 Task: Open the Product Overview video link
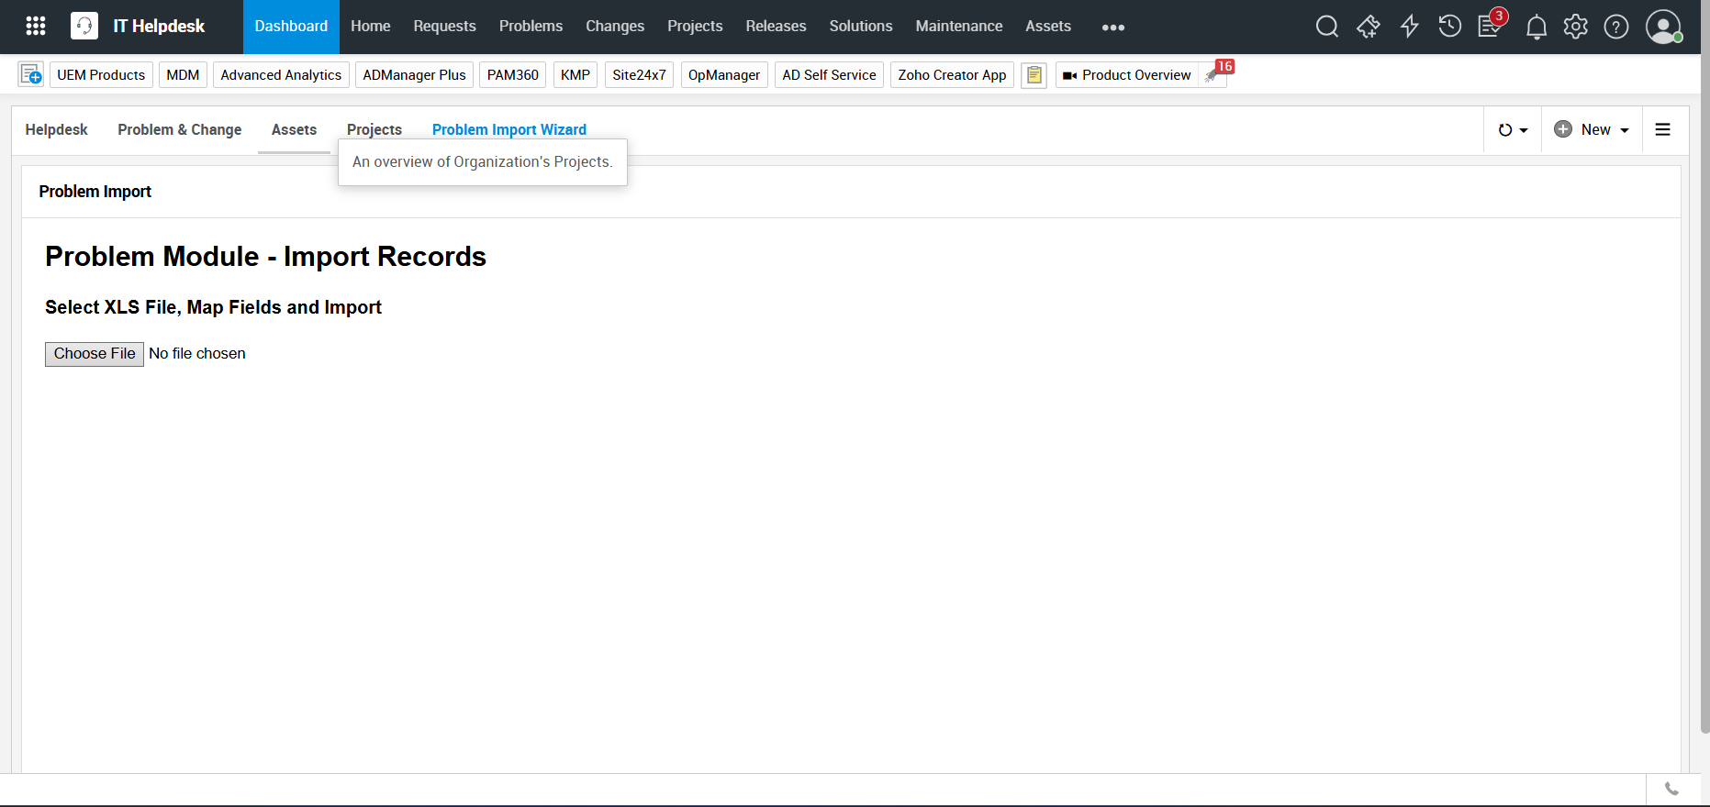click(x=1127, y=75)
